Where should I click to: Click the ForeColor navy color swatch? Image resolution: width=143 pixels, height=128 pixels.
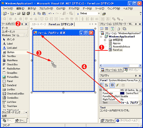point(122,93)
